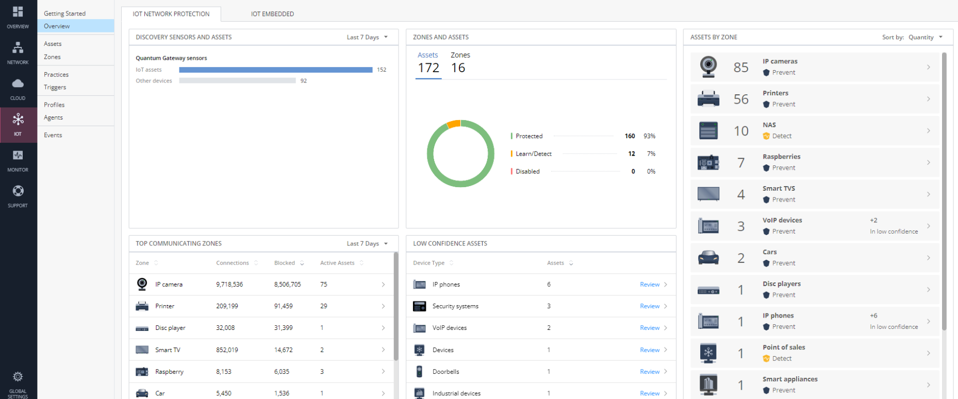Click Review link for IP phones

pos(650,285)
